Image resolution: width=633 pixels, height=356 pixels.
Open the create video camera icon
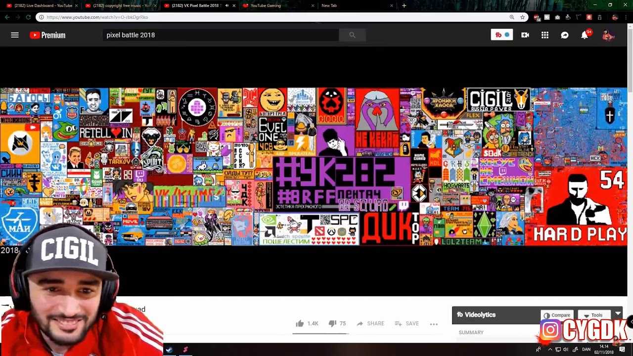click(x=525, y=35)
